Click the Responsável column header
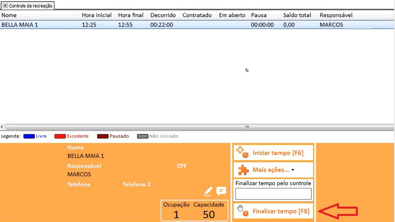This screenshot has width=395, height=222. coord(336,15)
